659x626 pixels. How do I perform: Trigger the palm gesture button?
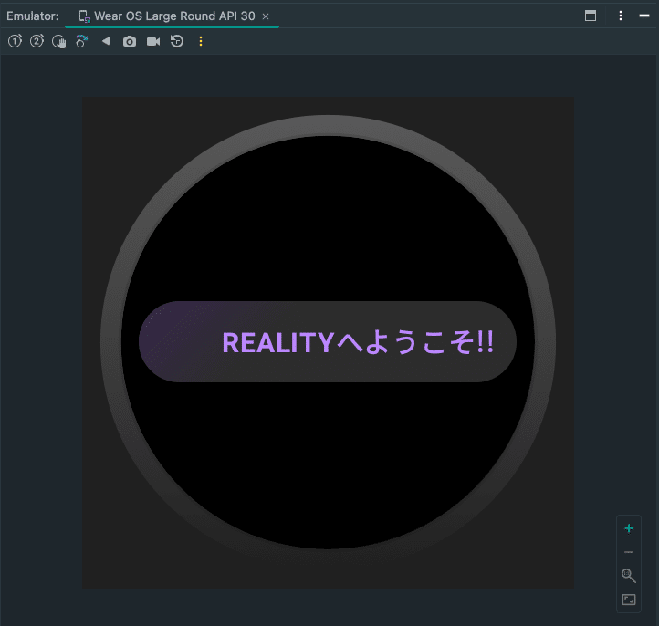[x=58, y=42]
